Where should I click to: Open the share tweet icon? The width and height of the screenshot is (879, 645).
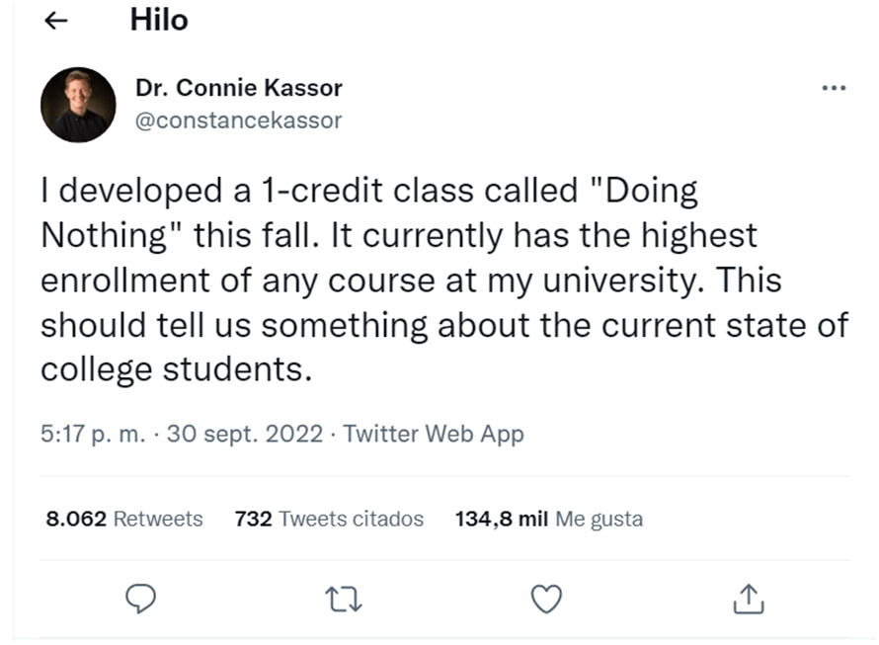(x=749, y=599)
